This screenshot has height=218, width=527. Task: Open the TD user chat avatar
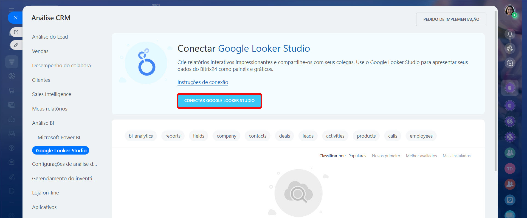[510, 169]
